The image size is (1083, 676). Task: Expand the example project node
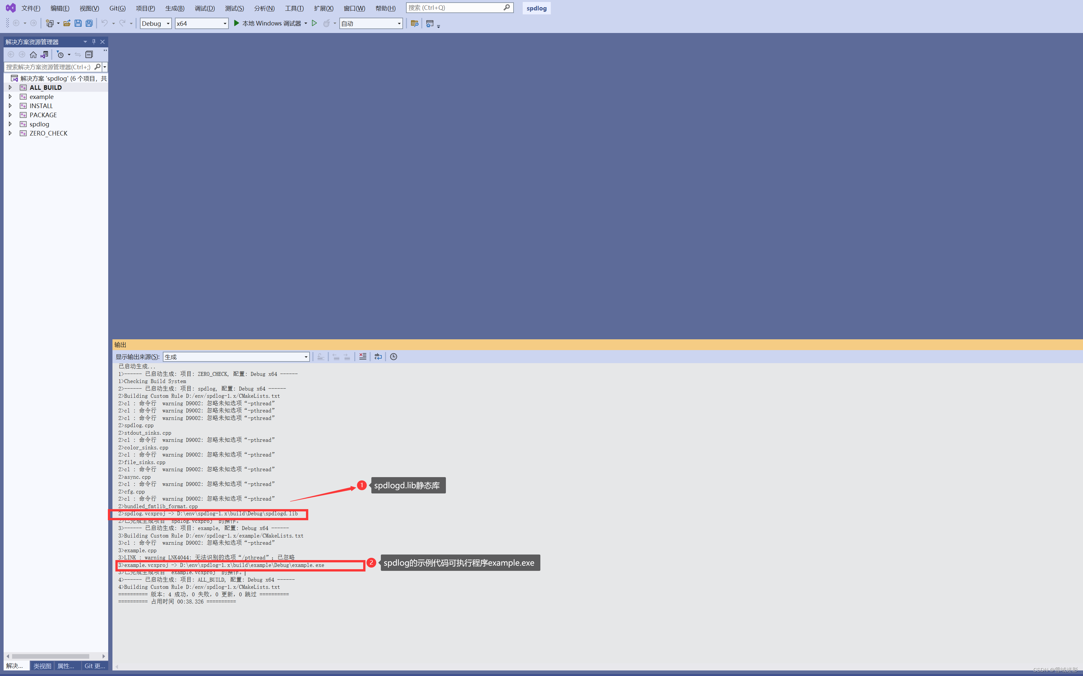click(10, 97)
